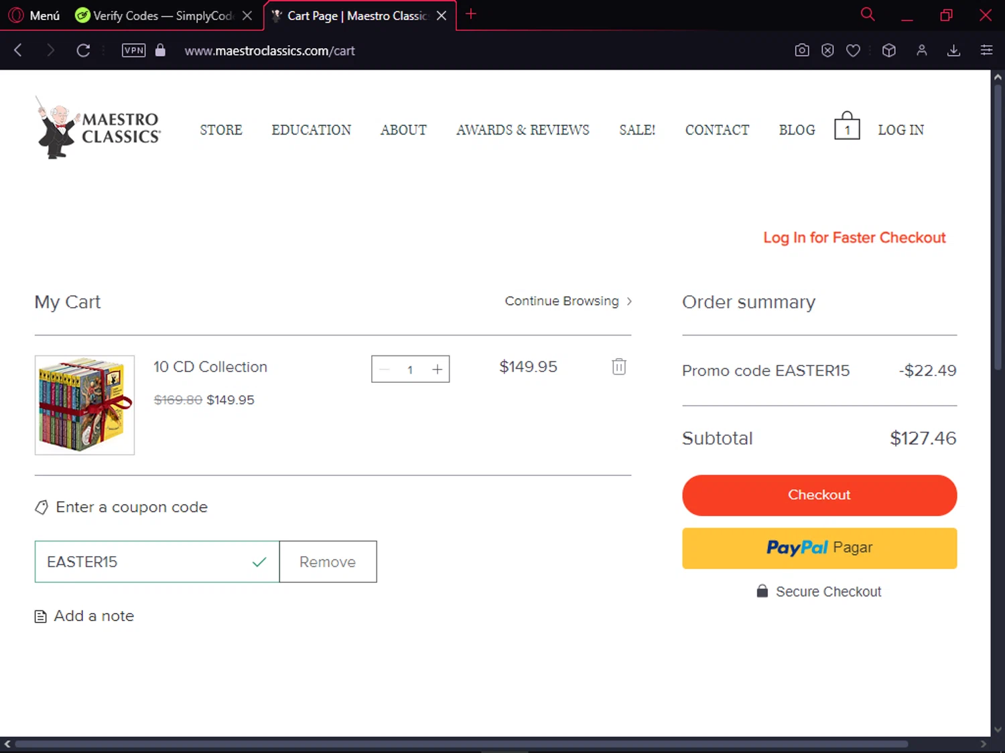Click the scroll left arrow
The image size is (1005, 753).
[x=7, y=744]
